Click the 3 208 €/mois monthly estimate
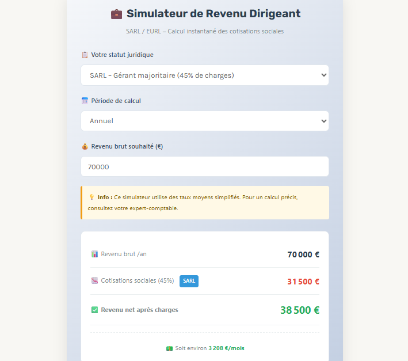Screen dimensions: 408x361 click(226, 348)
